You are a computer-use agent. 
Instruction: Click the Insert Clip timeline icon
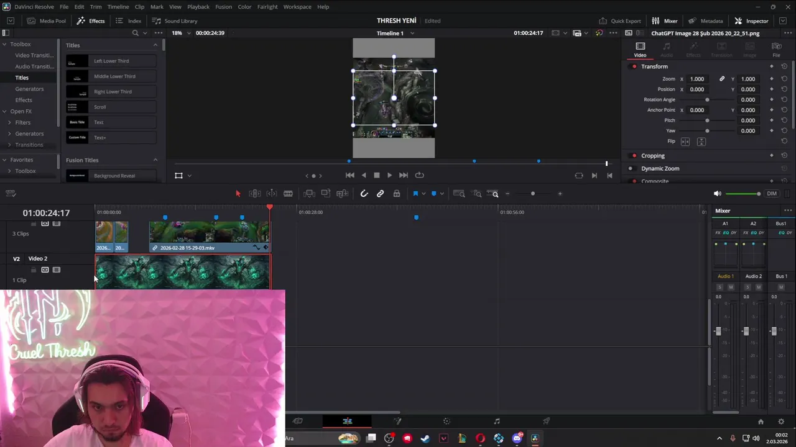coord(309,194)
